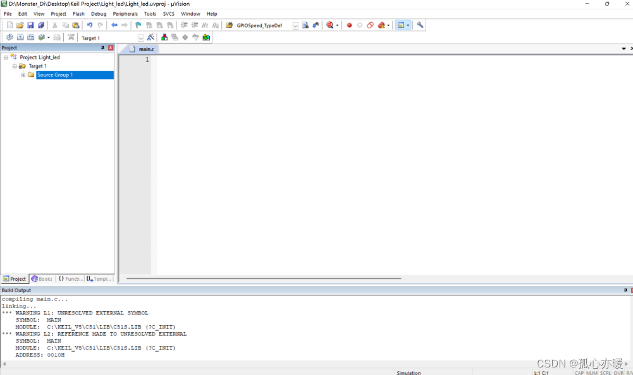Select the Project tab at panel bottom
The height and width of the screenshot is (375, 633).
pyautogui.click(x=15, y=279)
